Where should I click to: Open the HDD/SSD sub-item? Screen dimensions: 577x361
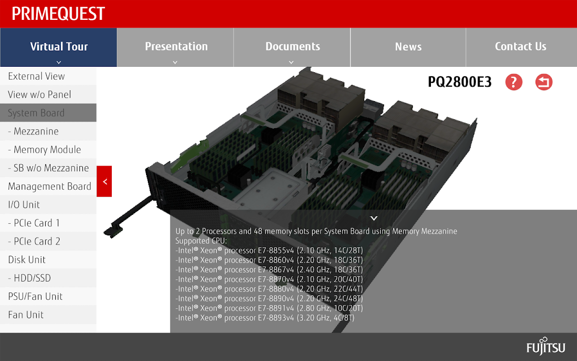(48, 278)
